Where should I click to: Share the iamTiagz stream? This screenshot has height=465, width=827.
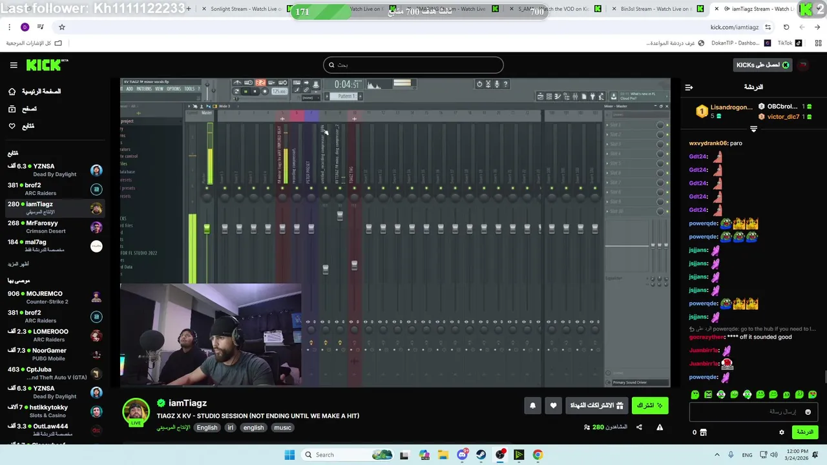click(639, 428)
